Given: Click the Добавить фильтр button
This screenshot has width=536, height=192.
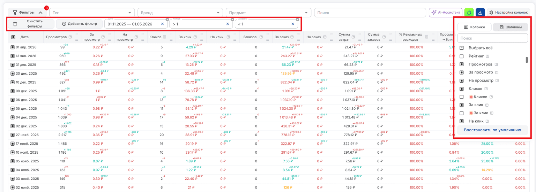Looking at the screenshot, I should pos(79,24).
